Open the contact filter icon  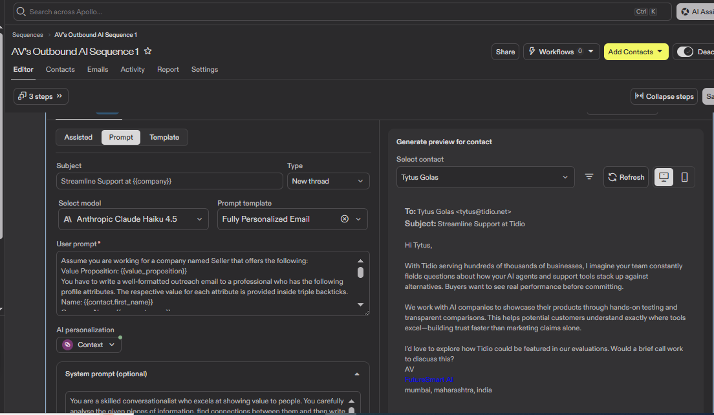(x=589, y=177)
